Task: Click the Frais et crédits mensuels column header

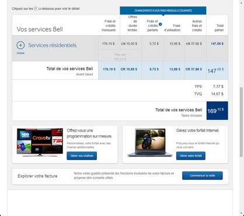Action: click(109, 26)
